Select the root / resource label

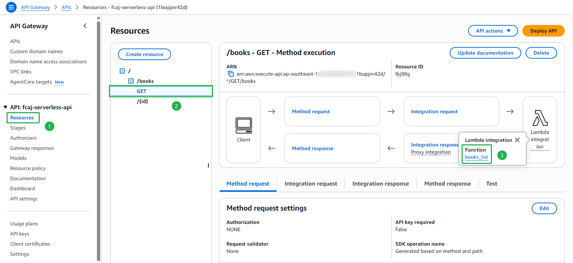point(129,71)
